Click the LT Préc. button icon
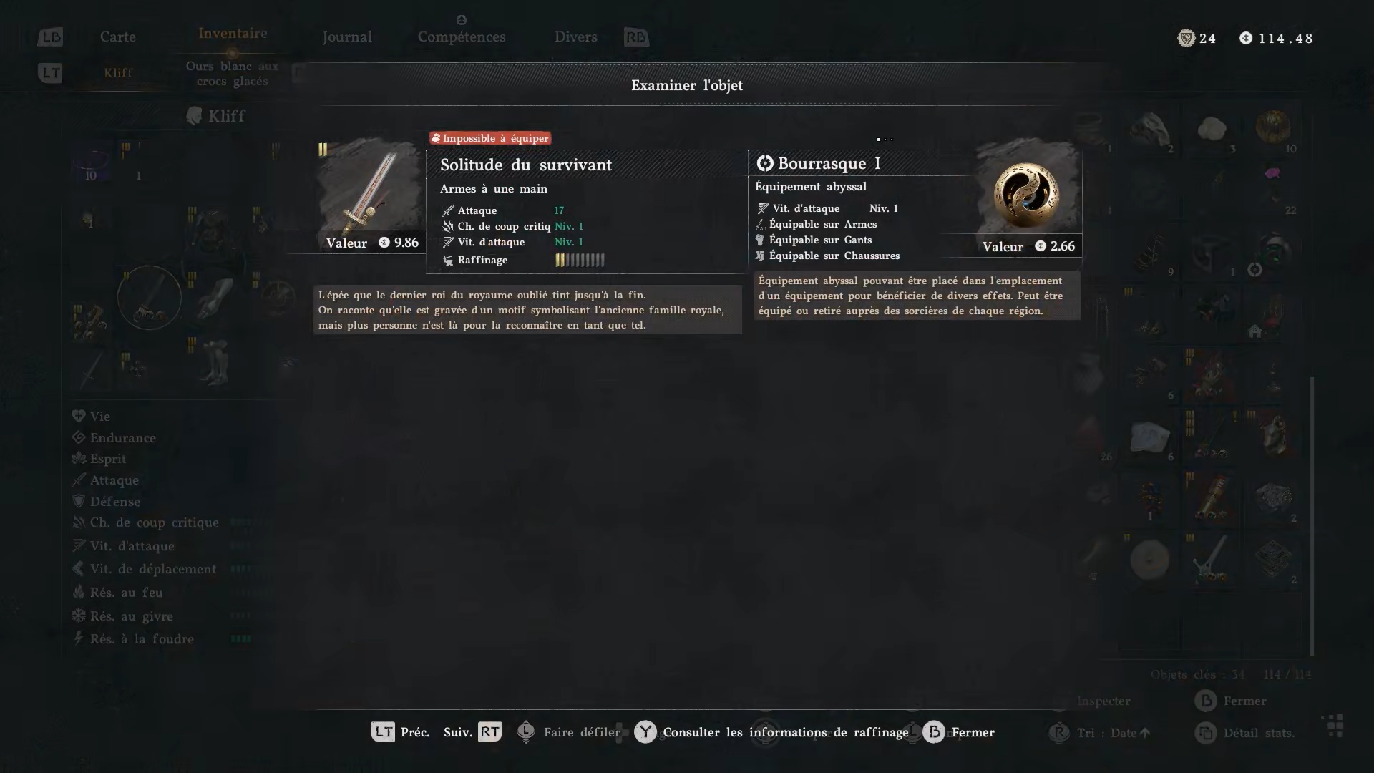The height and width of the screenshot is (773, 1374). (x=383, y=731)
